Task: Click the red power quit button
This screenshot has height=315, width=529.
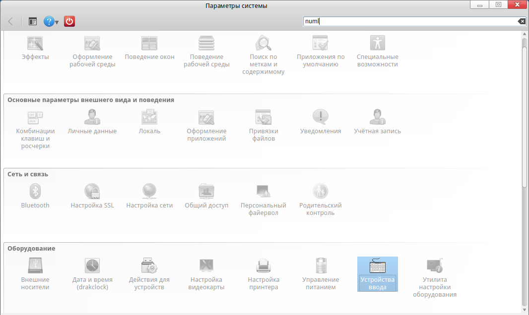Action: 69,21
